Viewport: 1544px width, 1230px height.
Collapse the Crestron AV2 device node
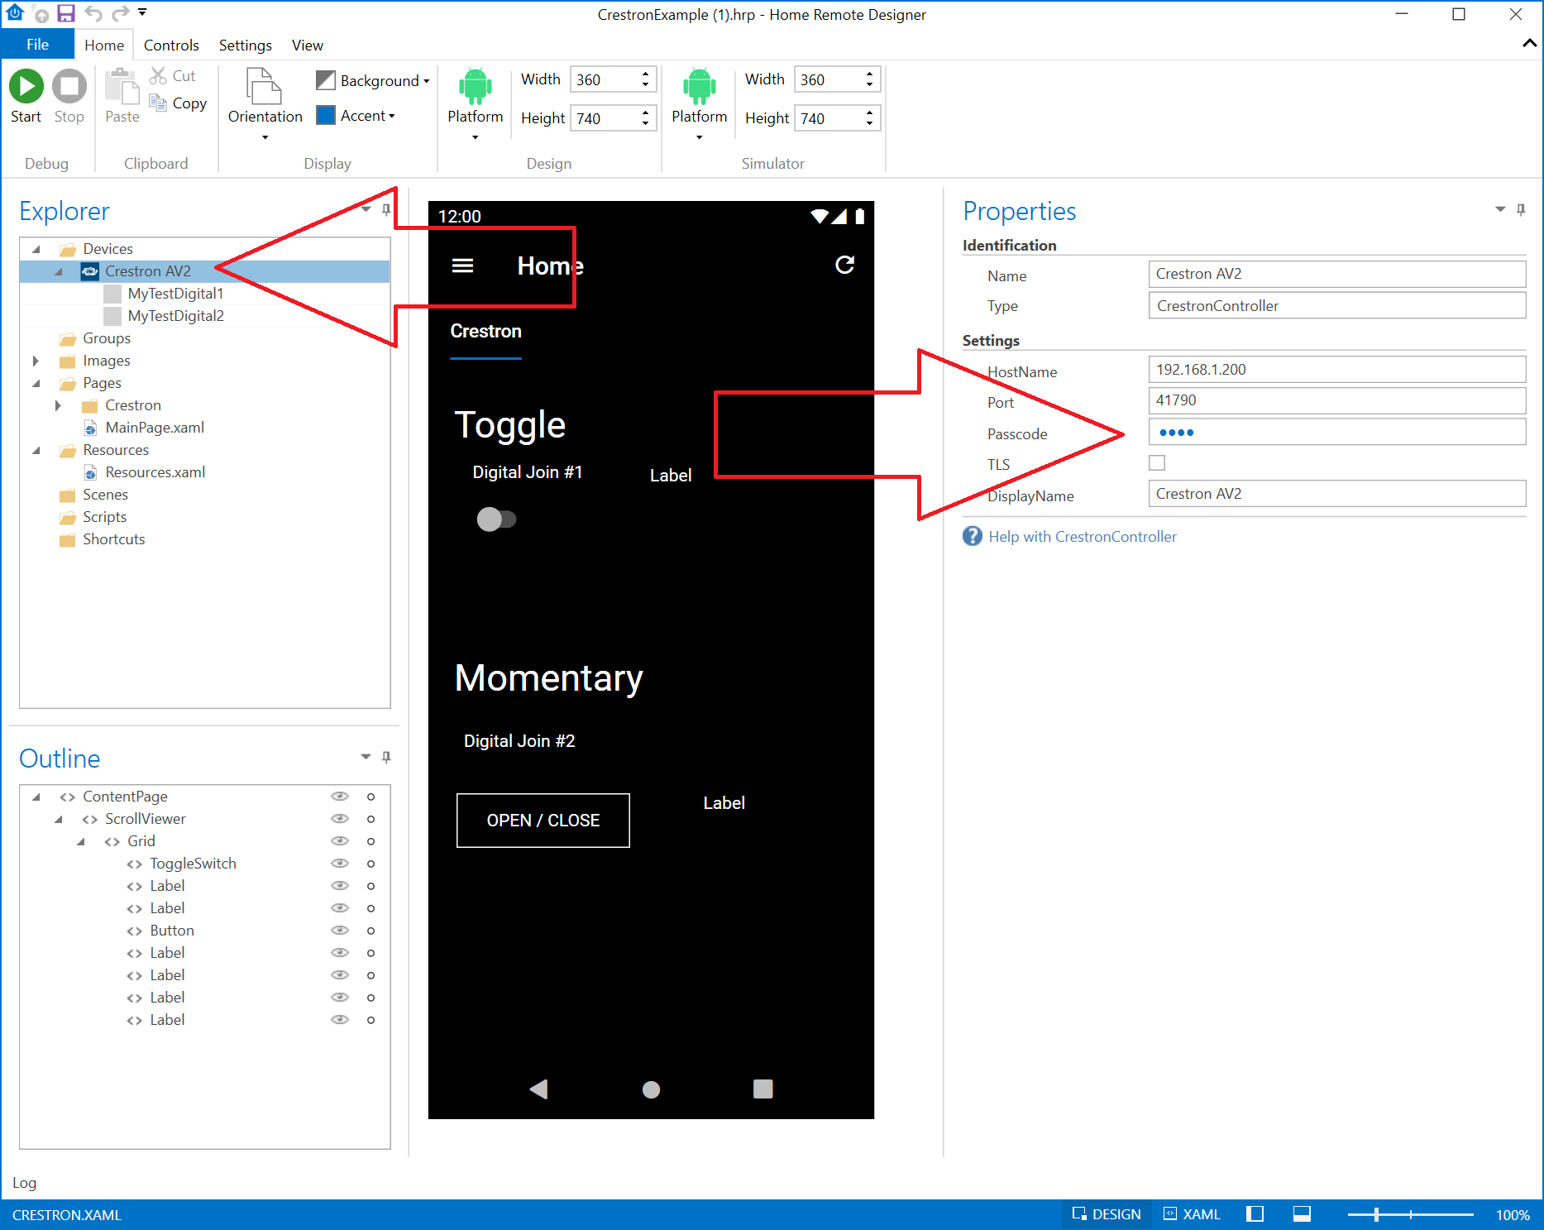[x=58, y=271]
